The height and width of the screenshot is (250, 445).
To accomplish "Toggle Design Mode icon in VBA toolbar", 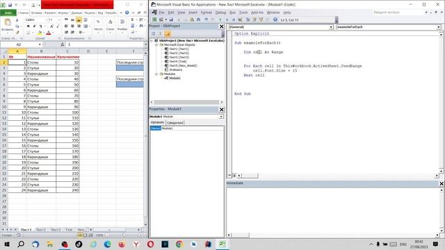I will 240,19.
